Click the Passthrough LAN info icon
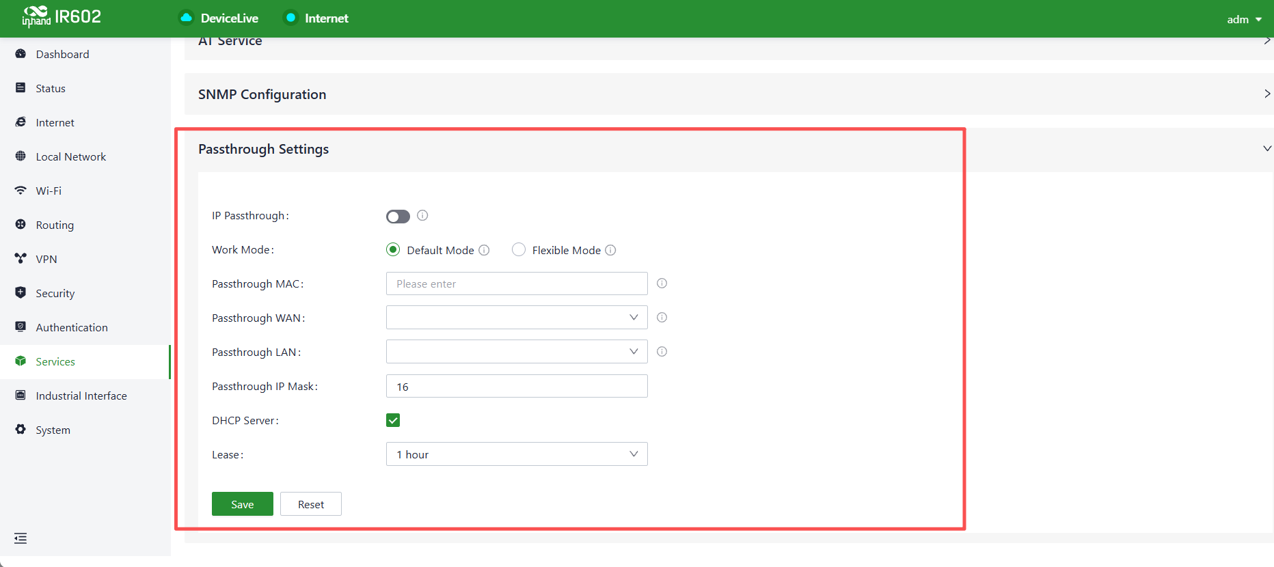Image resolution: width=1274 pixels, height=567 pixels. click(x=662, y=352)
